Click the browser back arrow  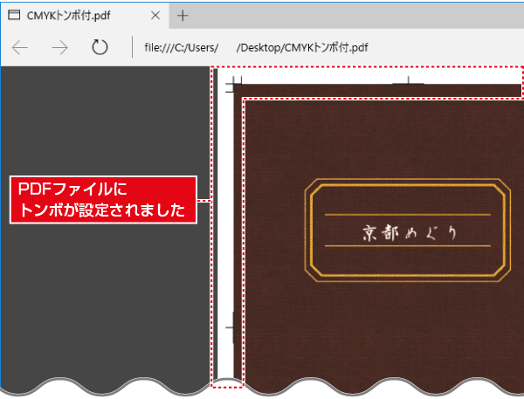coord(20,48)
